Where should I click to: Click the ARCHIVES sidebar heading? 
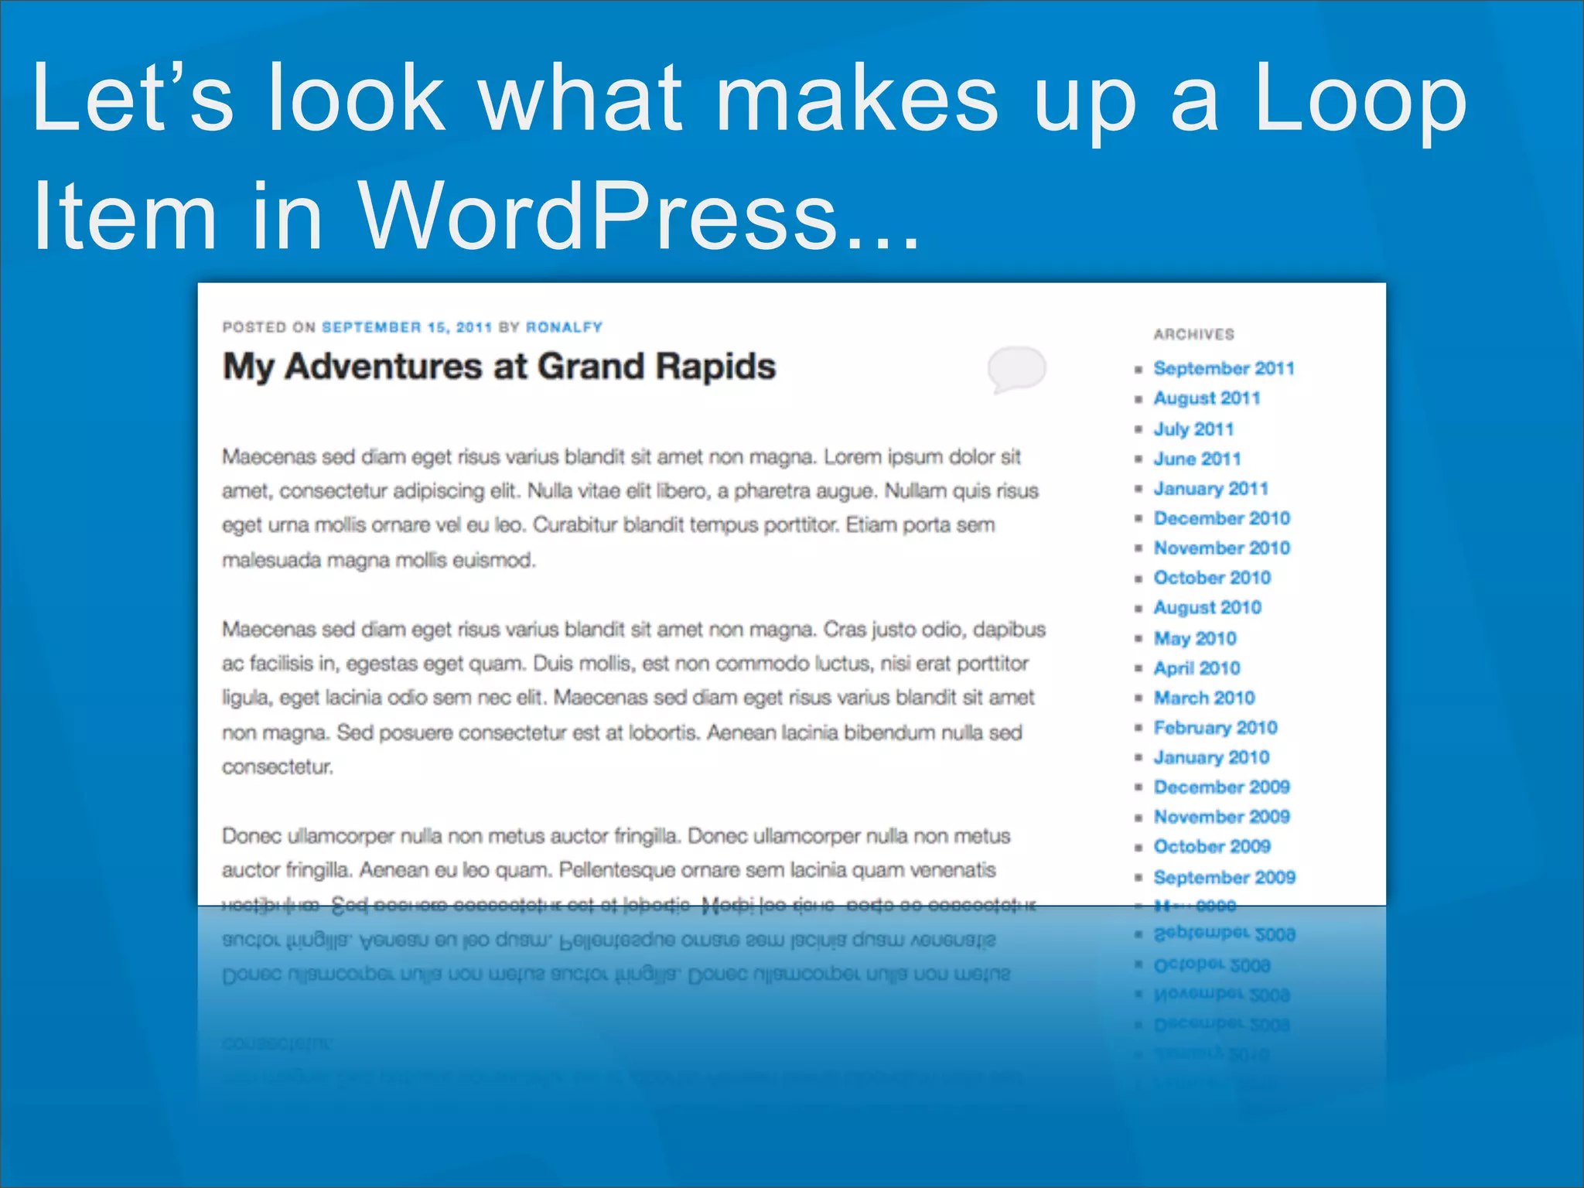[x=1194, y=334]
